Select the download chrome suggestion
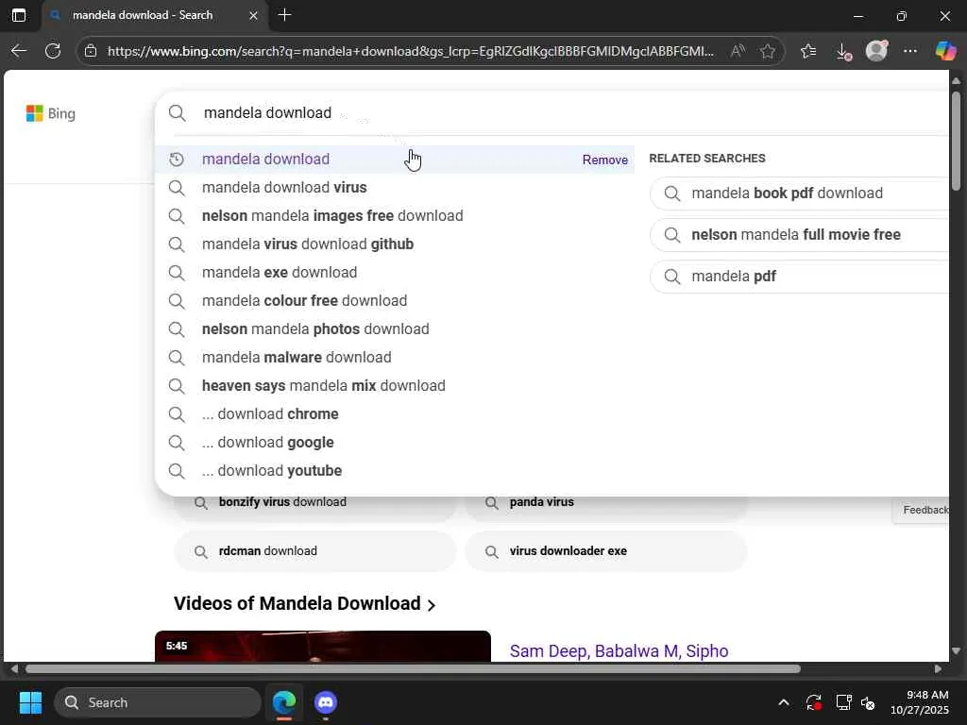The height and width of the screenshot is (725, 967). 395,414
